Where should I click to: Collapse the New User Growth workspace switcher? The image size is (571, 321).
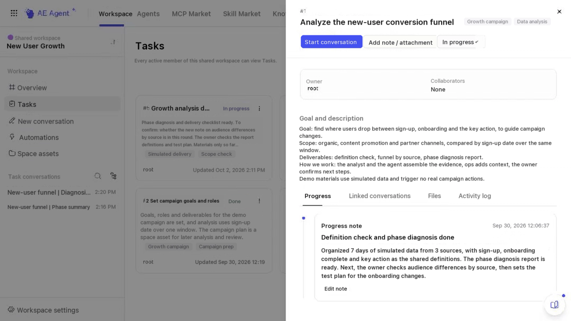click(113, 42)
